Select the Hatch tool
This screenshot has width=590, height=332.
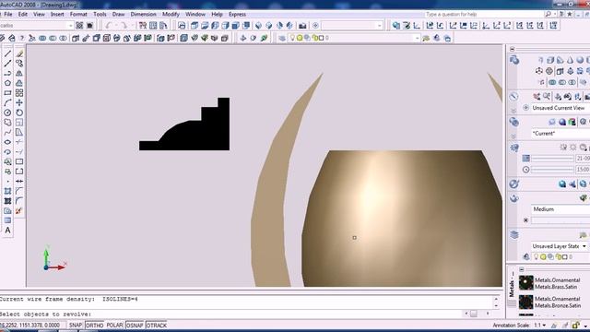[x=7, y=191]
